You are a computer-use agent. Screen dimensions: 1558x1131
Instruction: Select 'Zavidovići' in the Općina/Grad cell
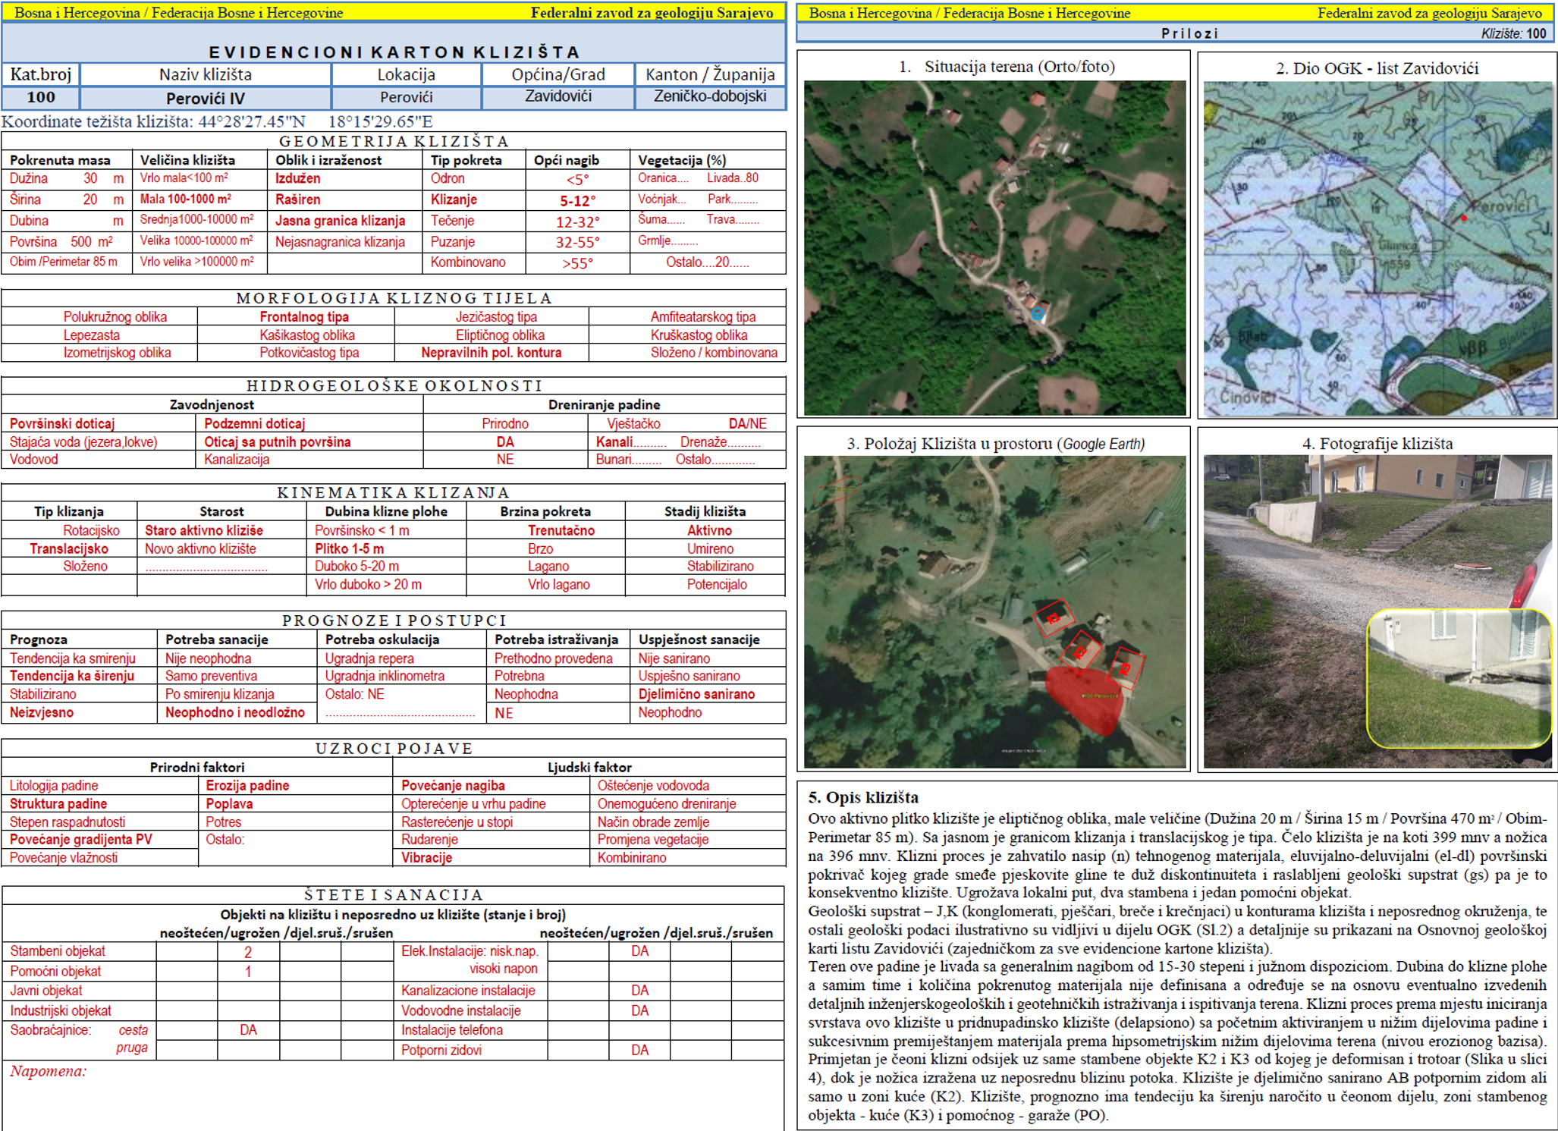[558, 96]
